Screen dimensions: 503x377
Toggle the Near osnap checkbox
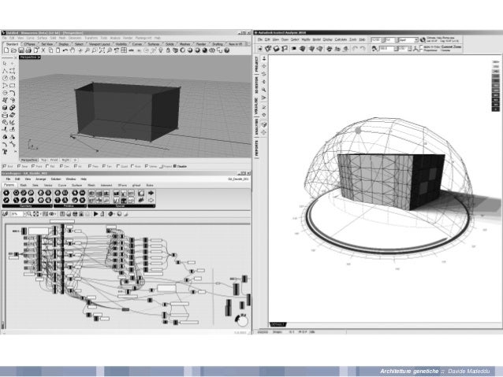(18, 167)
